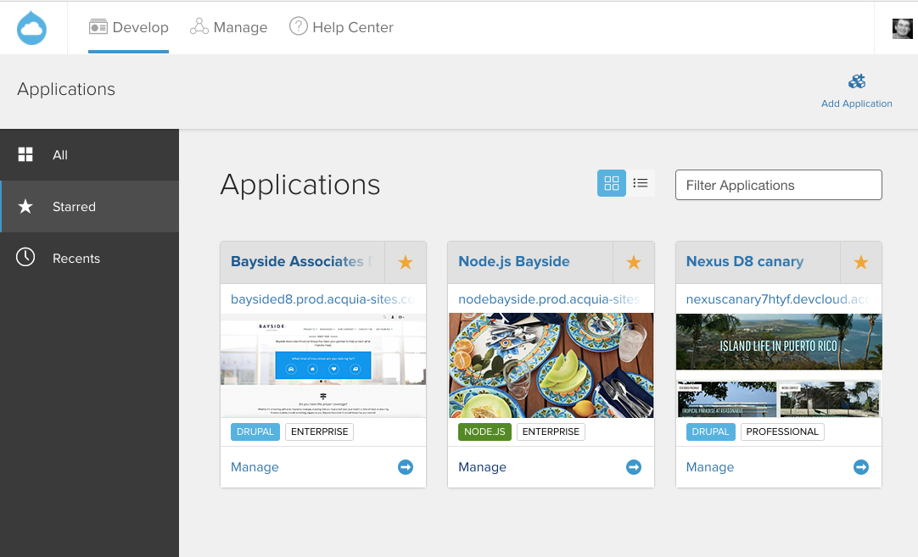Image resolution: width=918 pixels, height=557 pixels.
Task: Select the All applications grid icon in sidebar
Action: coord(25,154)
